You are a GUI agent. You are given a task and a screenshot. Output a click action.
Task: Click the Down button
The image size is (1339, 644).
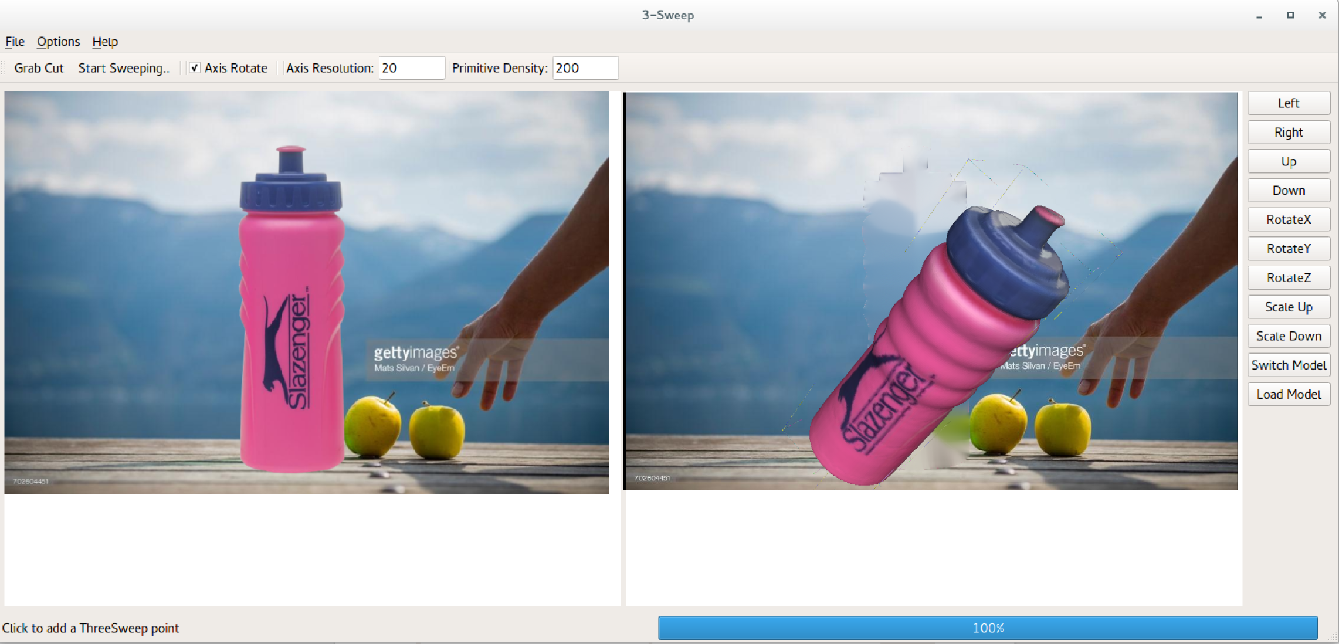click(x=1289, y=191)
